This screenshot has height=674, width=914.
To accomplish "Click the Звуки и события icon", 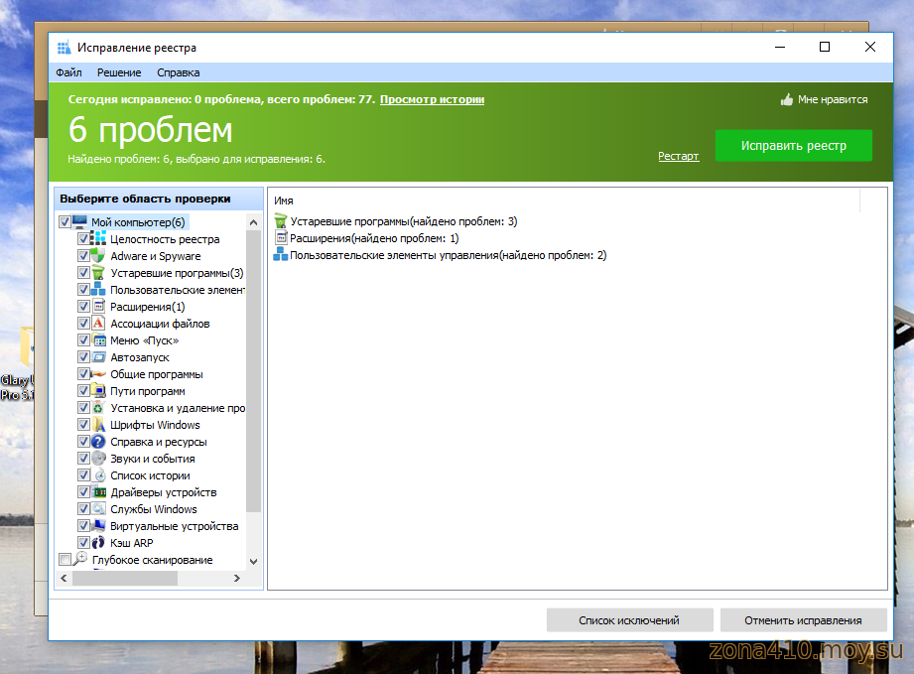I will coord(98,459).
